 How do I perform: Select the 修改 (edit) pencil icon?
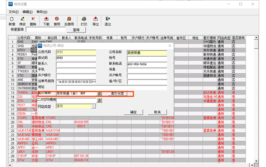point(22,19)
